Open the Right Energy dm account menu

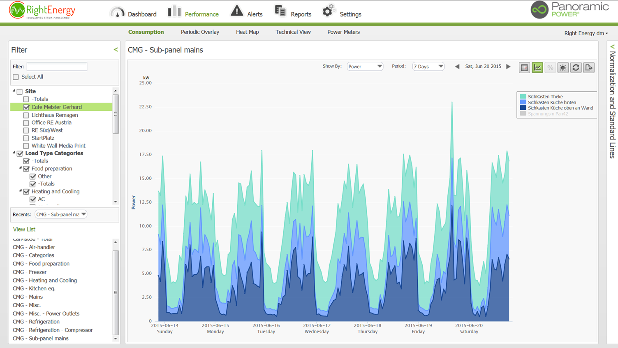pyautogui.click(x=586, y=33)
